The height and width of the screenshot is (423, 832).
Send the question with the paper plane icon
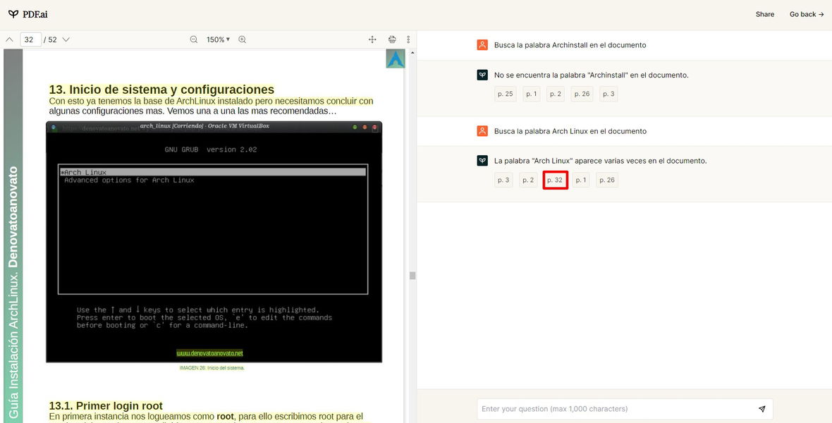(x=762, y=409)
